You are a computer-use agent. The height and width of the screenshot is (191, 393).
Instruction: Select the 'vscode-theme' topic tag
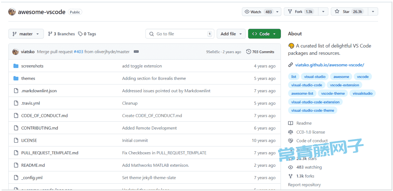click(333, 93)
